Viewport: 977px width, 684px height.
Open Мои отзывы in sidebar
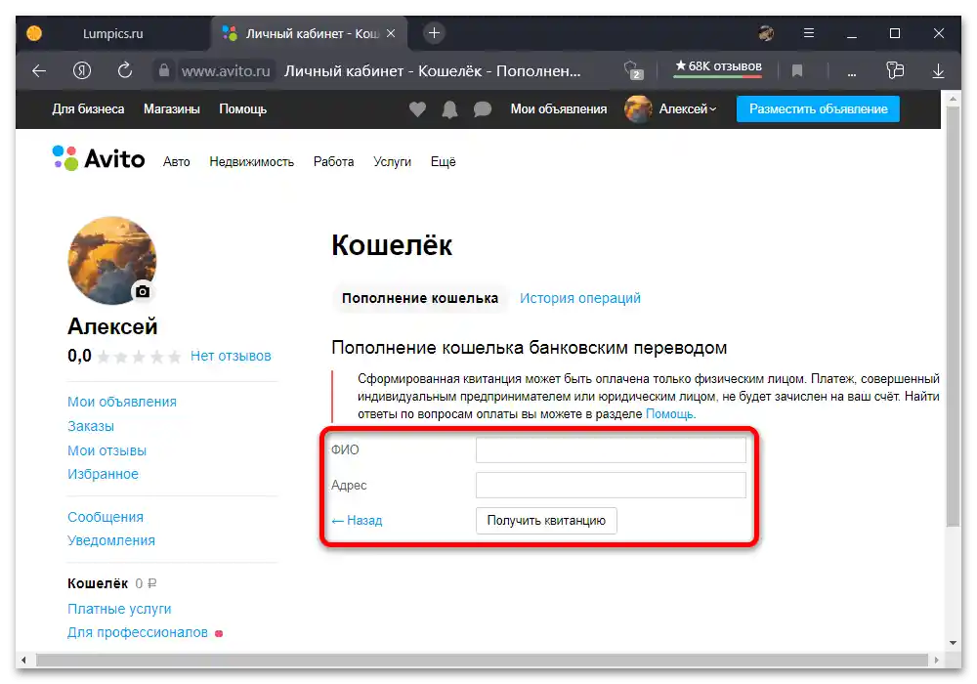(107, 450)
